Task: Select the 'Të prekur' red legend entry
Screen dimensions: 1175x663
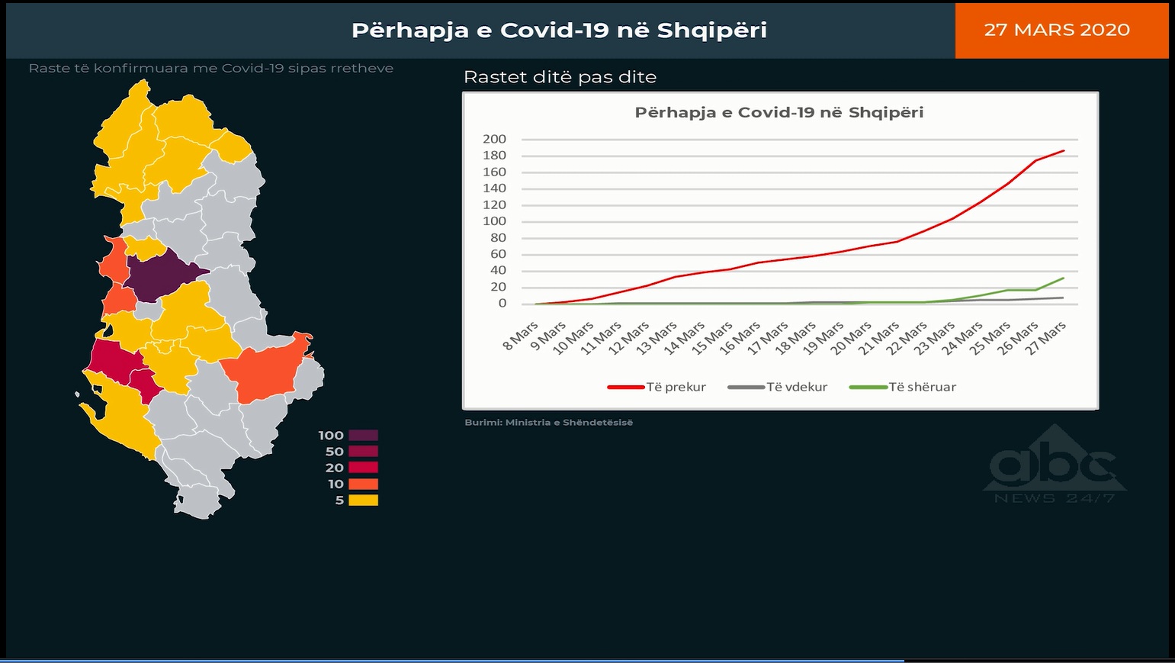Action: pos(657,387)
